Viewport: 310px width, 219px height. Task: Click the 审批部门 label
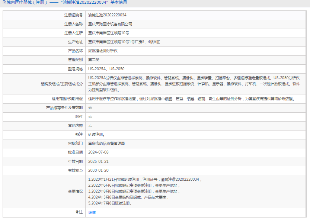pyautogui.click(x=75, y=144)
